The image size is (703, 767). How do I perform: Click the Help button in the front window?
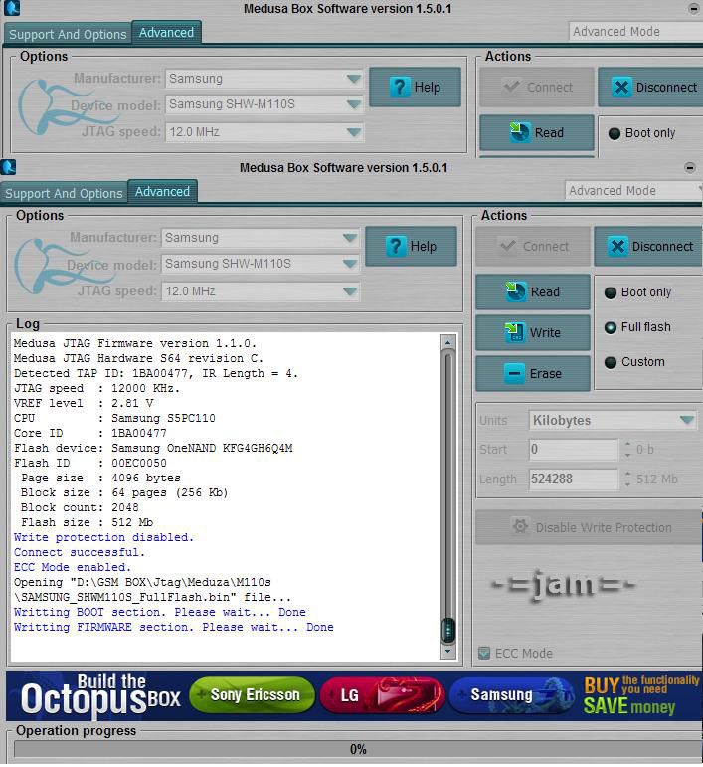pos(411,246)
